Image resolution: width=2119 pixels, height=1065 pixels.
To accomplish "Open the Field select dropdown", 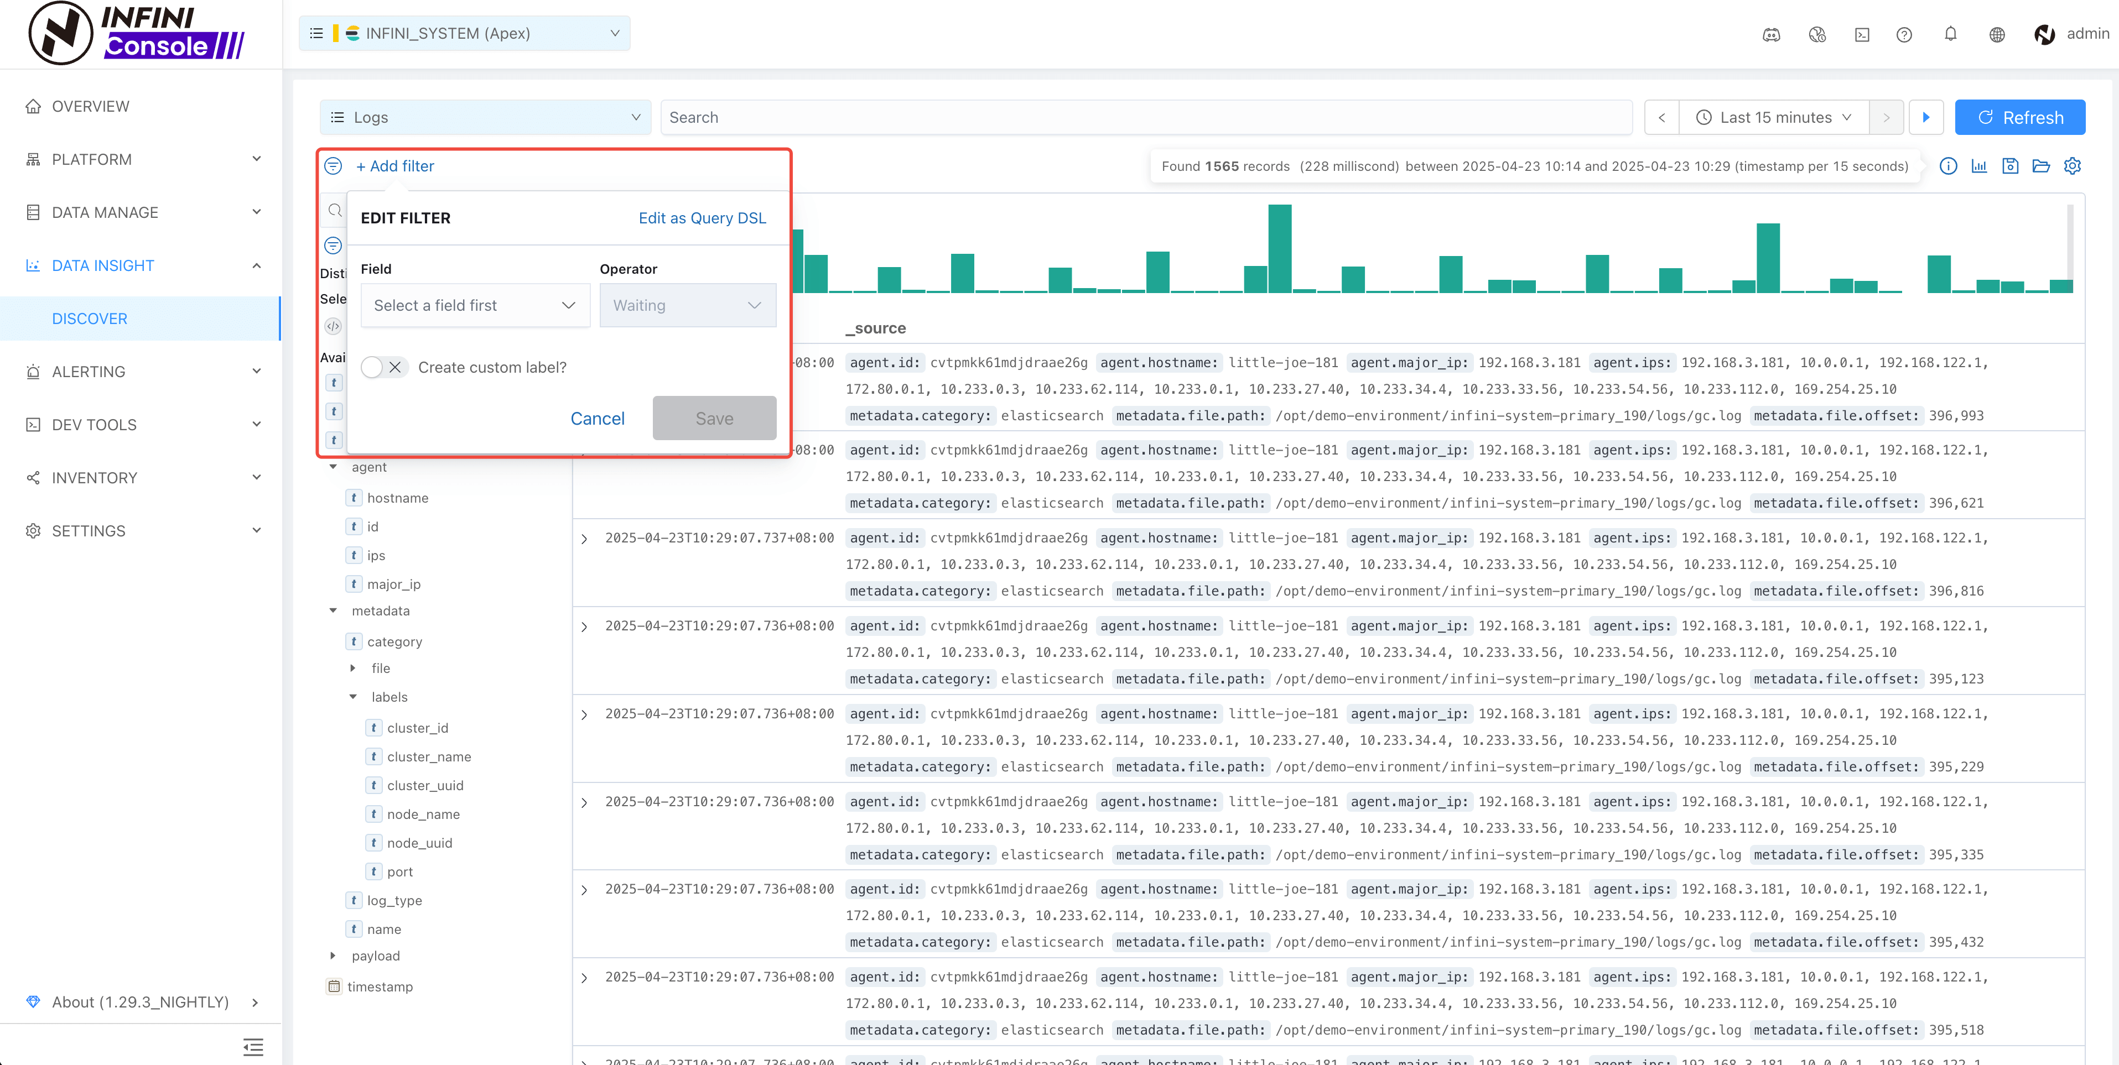I will [x=475, y=305].
